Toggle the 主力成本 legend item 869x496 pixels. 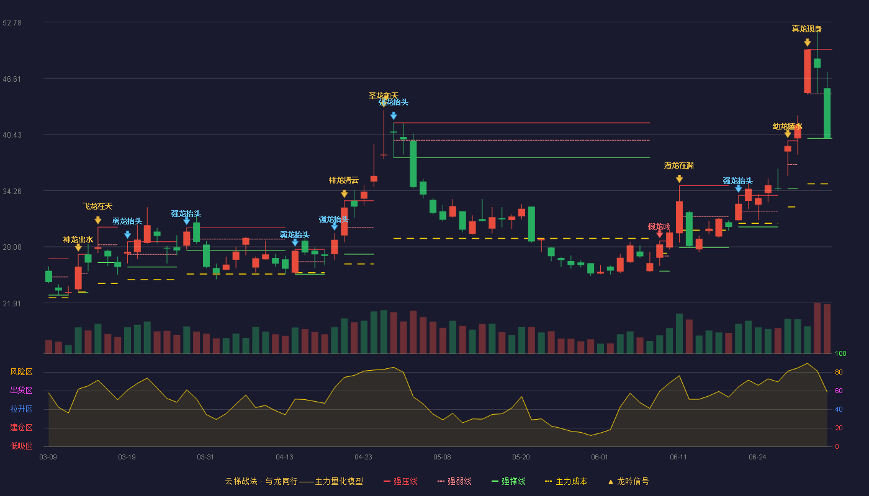tap(565, 481)
